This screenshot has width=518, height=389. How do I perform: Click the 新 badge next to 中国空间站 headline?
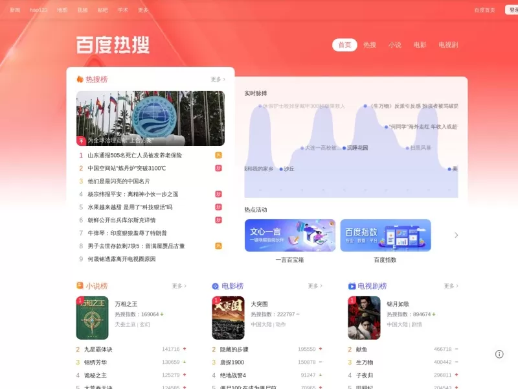[218, 168]
